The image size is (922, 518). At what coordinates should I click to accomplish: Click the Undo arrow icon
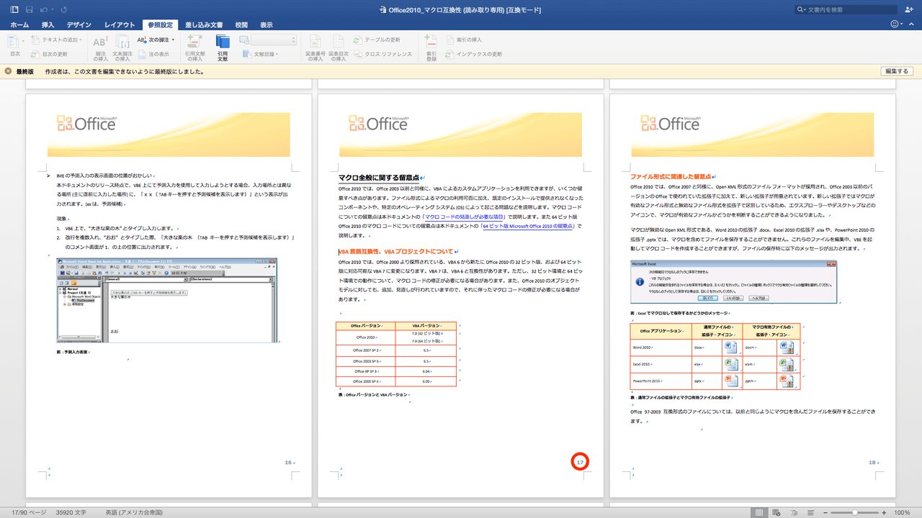[45, 10]
